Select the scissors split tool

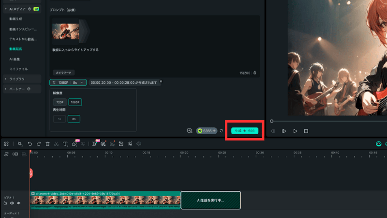pyautogui.click(x=56, y=144)
